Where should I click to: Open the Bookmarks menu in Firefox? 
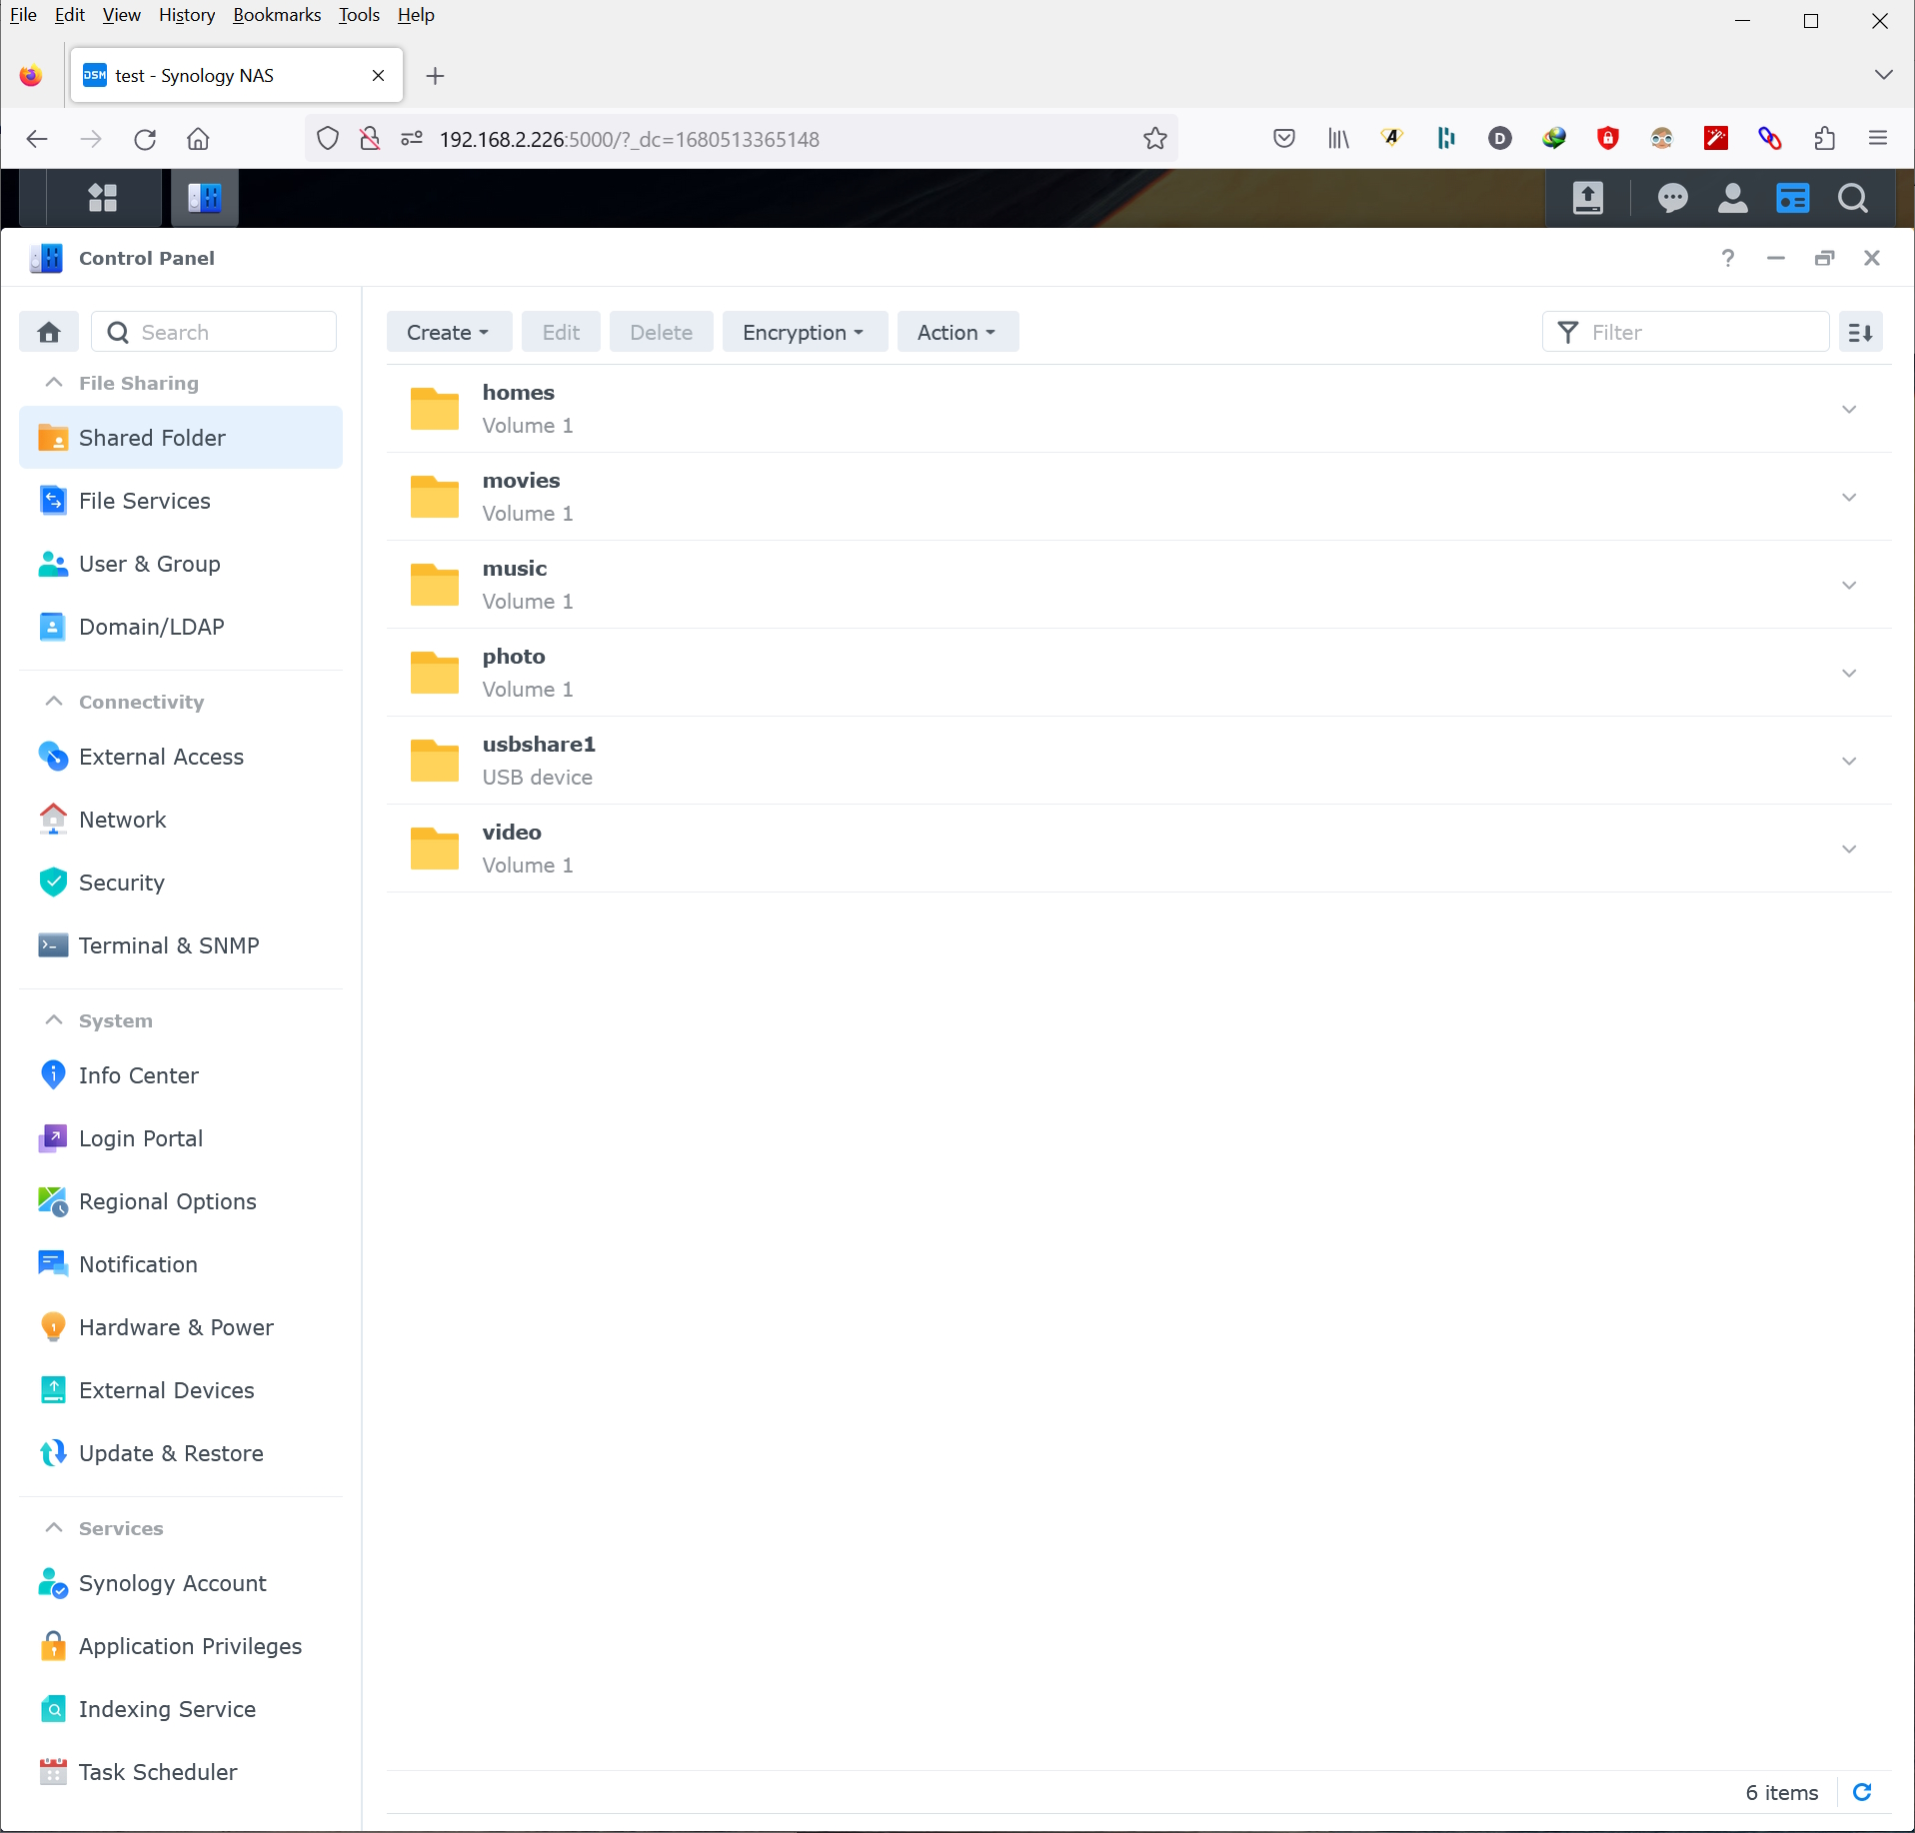coord(276,15)
